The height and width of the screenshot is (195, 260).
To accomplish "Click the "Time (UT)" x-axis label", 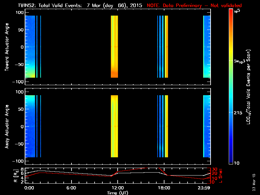I will point(117,192).
